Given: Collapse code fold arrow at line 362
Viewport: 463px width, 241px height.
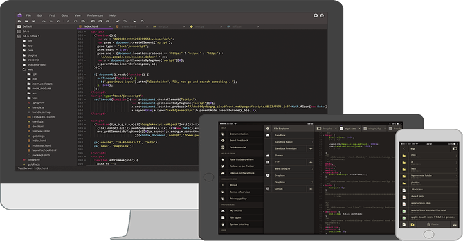Looking at the screenshot, I should pyautogui.click(x=85, y=31).
